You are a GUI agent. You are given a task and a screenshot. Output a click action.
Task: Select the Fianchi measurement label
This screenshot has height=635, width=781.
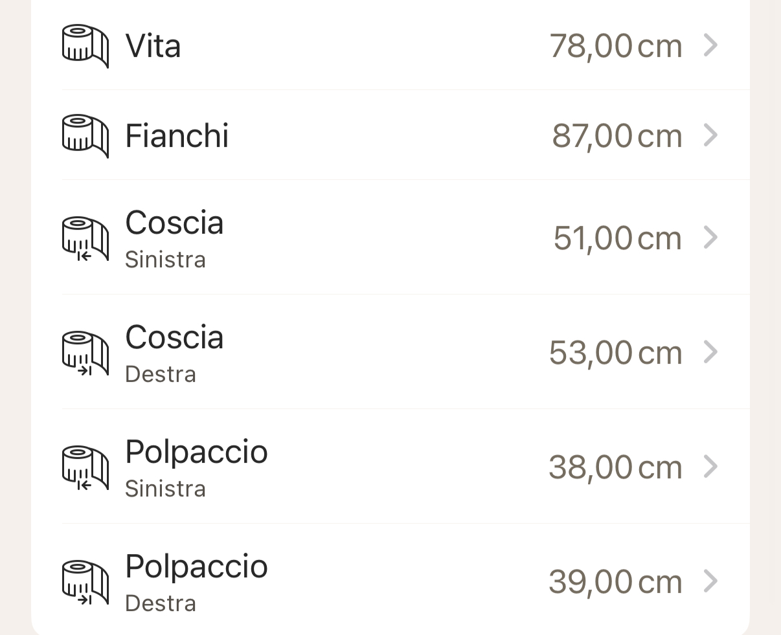(x=177, y=136)
